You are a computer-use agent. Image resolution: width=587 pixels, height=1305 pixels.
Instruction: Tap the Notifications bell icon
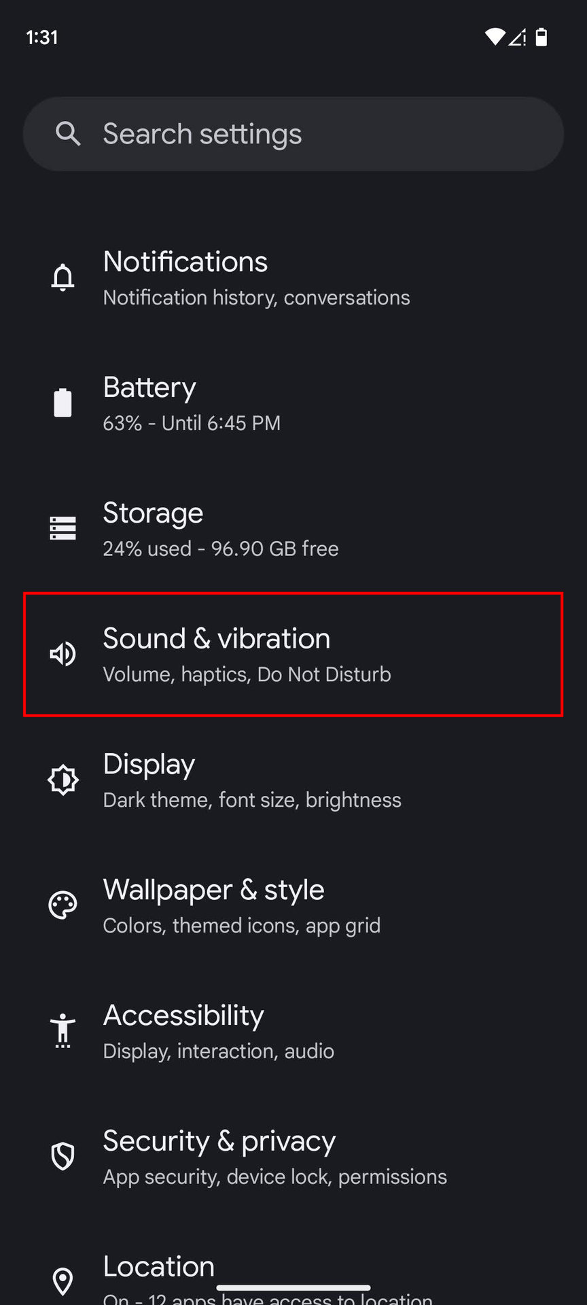pyautogui.click(x=63, y=277)
